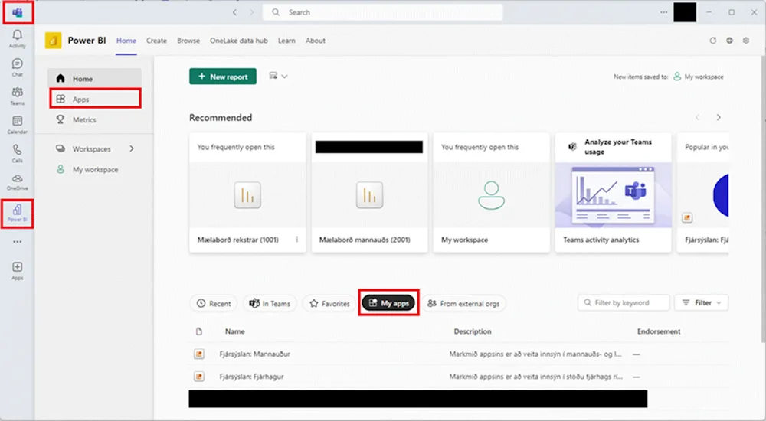This screenshot has height=421, width=766.
Task: Click the Endorsement column header
Action: click(x=659, y=331)
